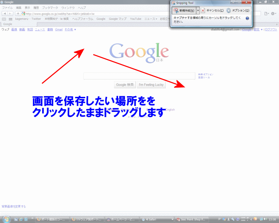Click the キャンセル button in Snipping Tool

[x=212, y=10]
